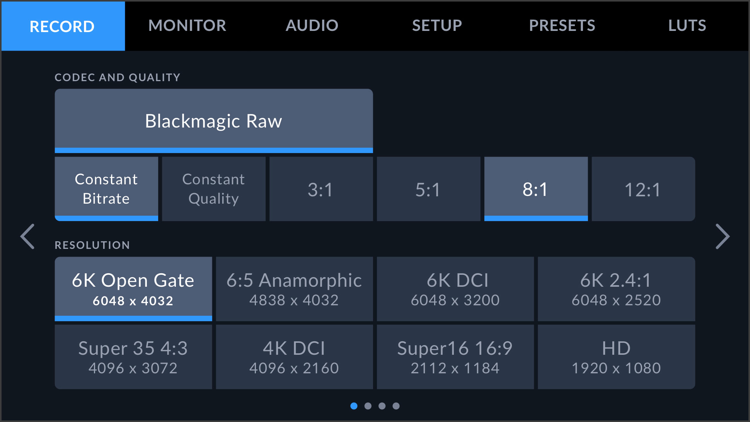The height and width of the screenshot is (422, 750).
Task: Jump to the second page dot indicator
Action: [x=368, y=406]
